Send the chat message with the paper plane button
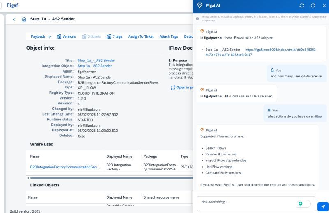The width and height of the screenshot is (329, 213). click(323, 206)
